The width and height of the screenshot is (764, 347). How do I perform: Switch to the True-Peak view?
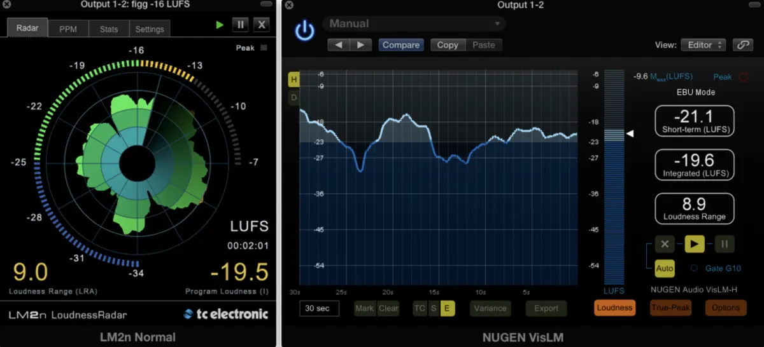tap(670, 308)
